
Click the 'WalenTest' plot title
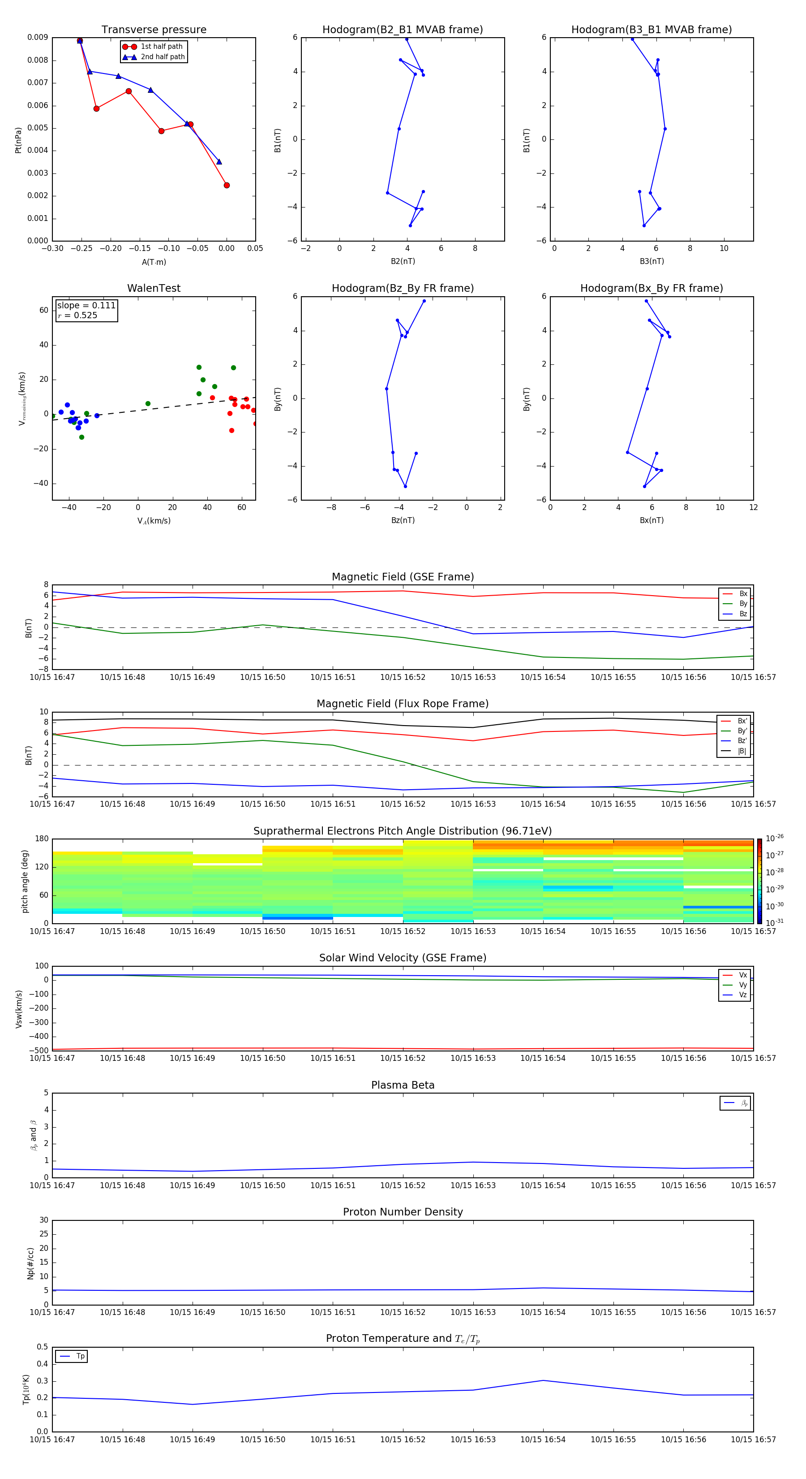coord(154,288)
